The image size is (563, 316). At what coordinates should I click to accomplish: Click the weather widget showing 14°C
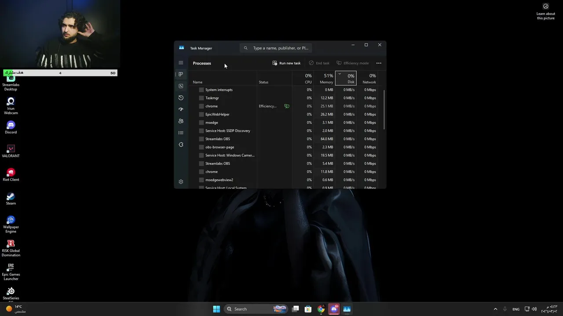point(15,309)
